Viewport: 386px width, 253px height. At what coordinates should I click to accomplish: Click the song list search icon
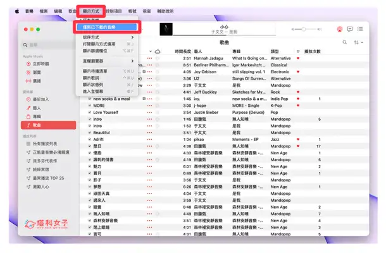pos(345,42)
